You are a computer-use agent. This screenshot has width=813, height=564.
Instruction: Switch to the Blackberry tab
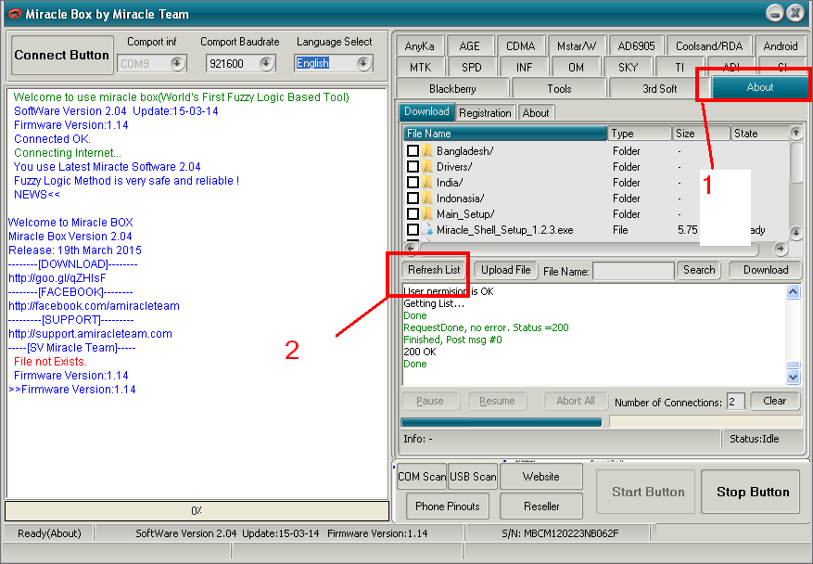pyautogui.click(x=452, y=89)
